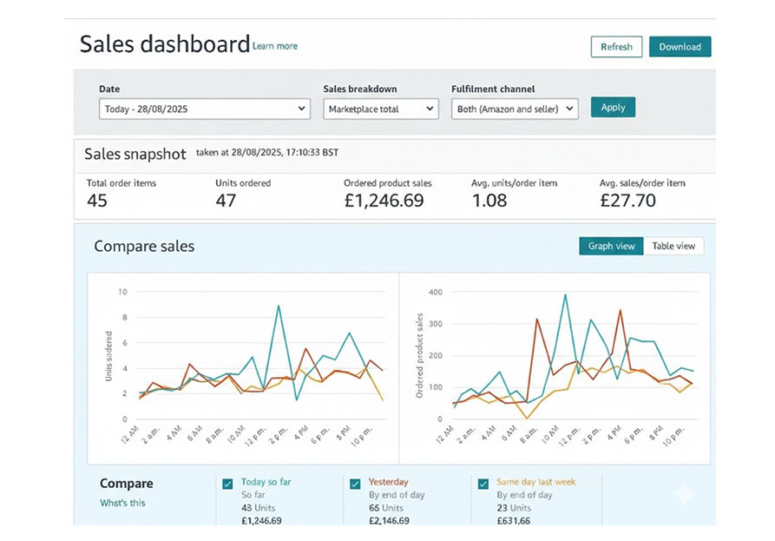Click the Avg. sales/order item £27.70 value

coord(627,201)
